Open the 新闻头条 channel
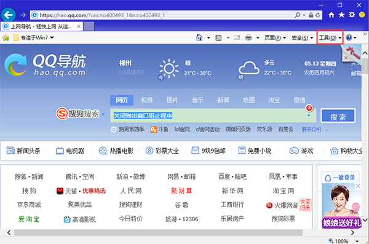Viewport: 369px width, 244px height. pos(23,151)
